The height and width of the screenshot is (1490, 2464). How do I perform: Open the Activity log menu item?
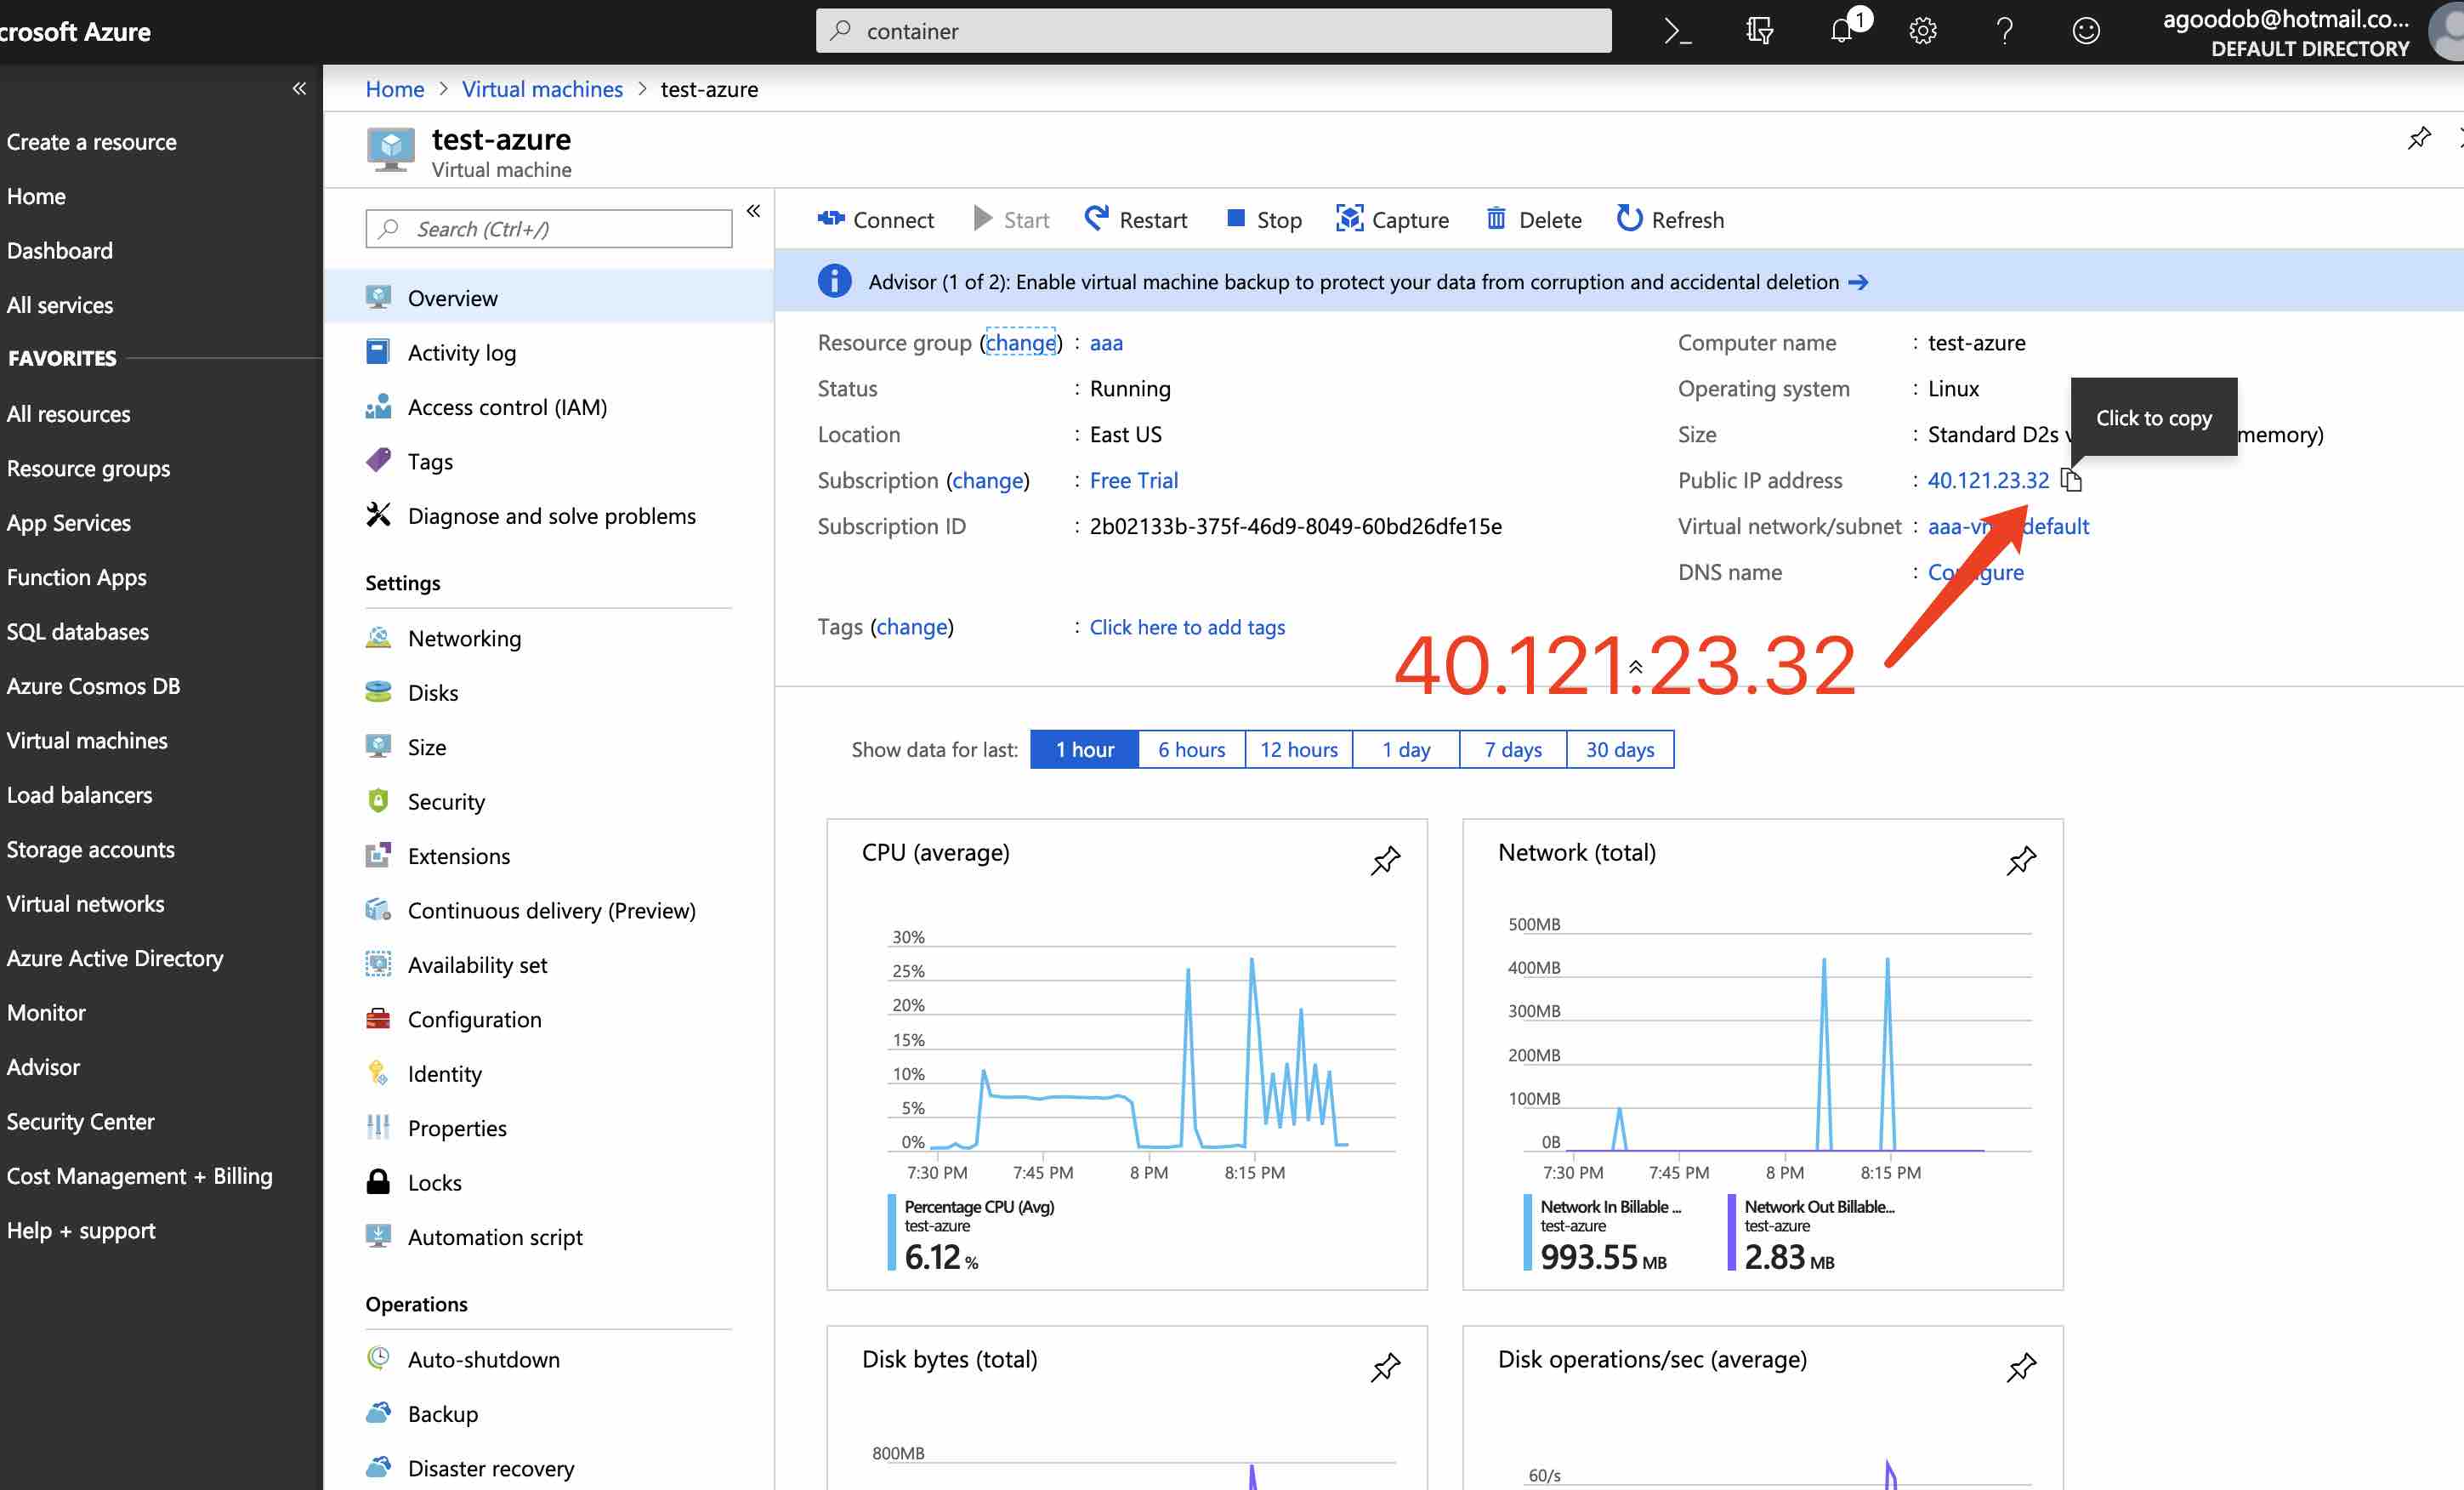[x=461, y=352]
